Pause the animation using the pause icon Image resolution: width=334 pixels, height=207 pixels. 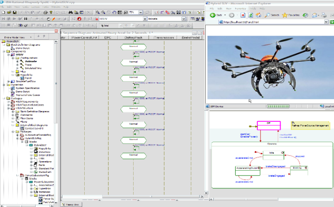coord(25,19)
